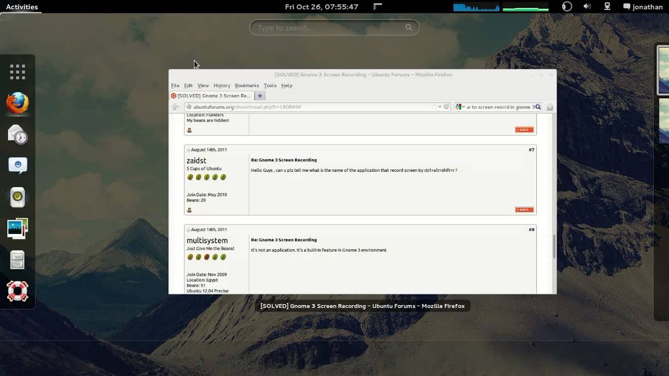
Task: Open the Tools menu in Firefox
Action: (270, 86)
